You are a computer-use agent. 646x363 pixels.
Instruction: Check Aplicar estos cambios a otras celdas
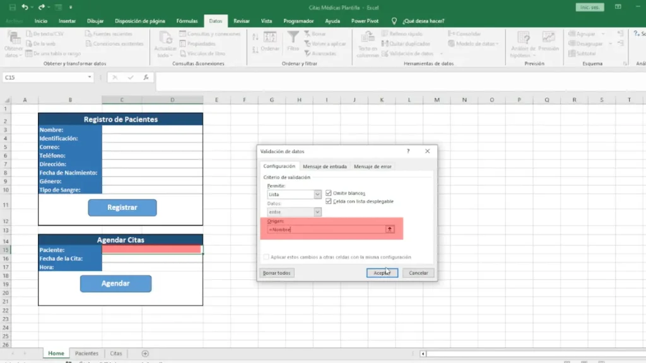coord(266,257)
